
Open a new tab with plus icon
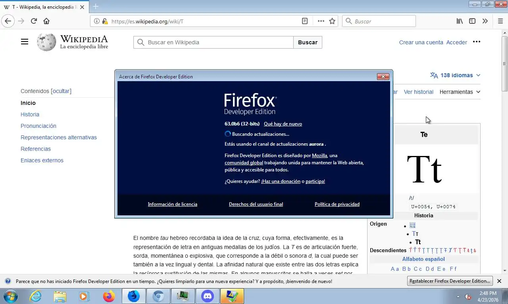96,6
